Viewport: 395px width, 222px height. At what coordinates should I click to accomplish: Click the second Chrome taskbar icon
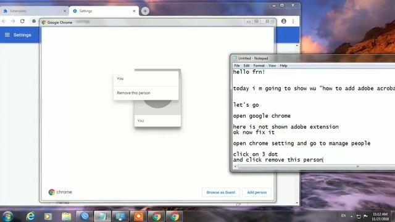coord(174,216)
